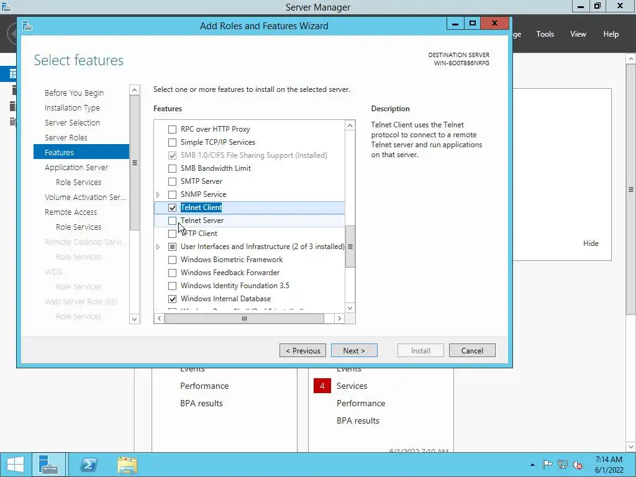Toggle User Interfaces and Infrastructure checkbox
The width and height of the screenshot is (636, 477).
pos(173,247)
